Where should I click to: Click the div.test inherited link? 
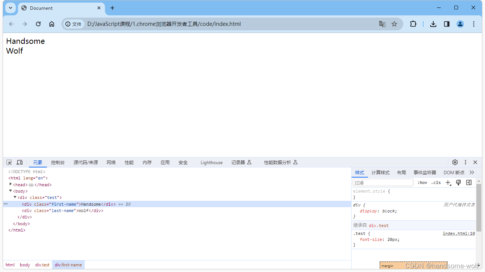click(379, 226)
